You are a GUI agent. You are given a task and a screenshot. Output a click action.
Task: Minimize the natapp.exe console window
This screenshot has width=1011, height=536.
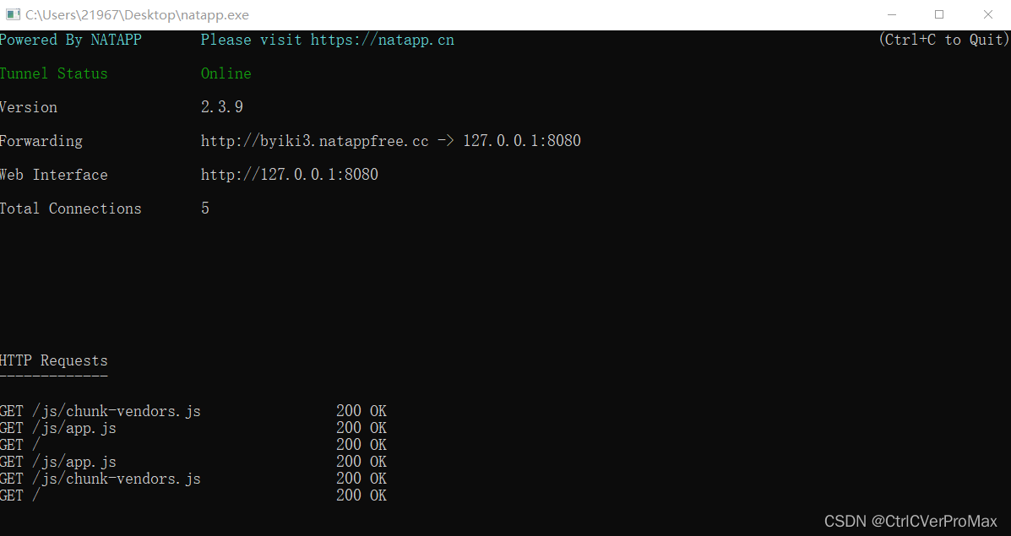pos(892,14)
